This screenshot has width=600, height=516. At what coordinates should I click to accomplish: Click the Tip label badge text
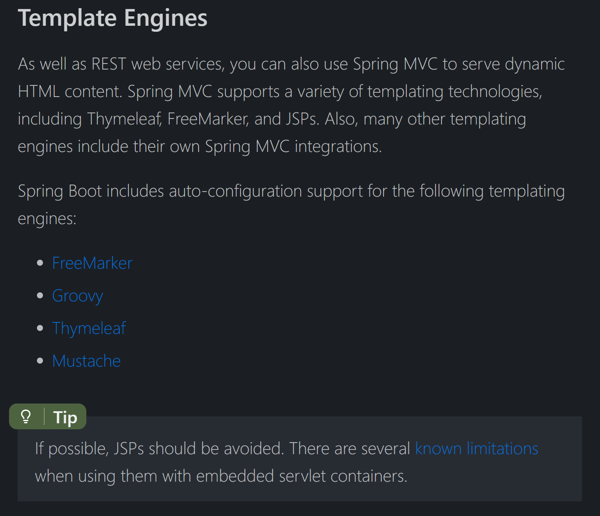point(65,417)
